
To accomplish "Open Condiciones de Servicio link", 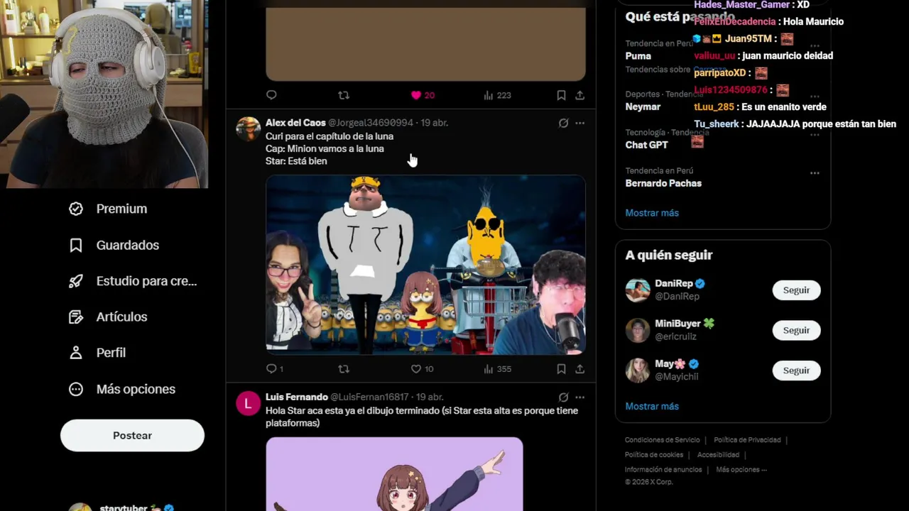I will 662,440.
